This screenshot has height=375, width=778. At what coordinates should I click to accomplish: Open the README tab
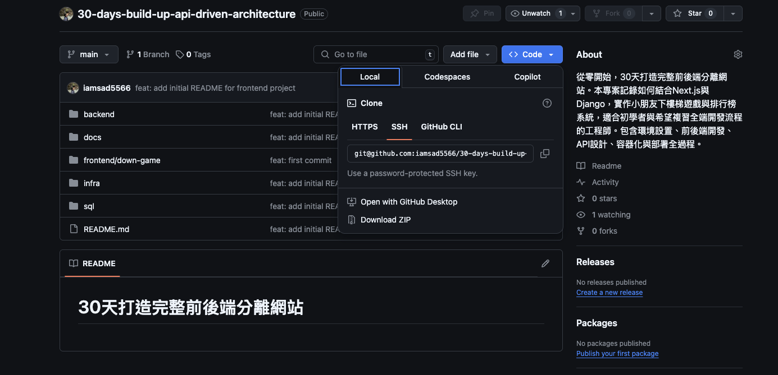click(92, 263)
